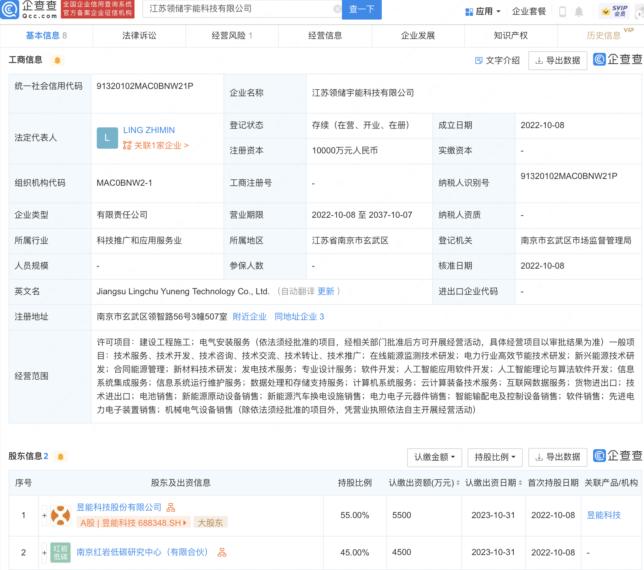Screen dimensions: 644x570
Task: Open the 持股比例 filter dropdown
Action: pos(495,457)
